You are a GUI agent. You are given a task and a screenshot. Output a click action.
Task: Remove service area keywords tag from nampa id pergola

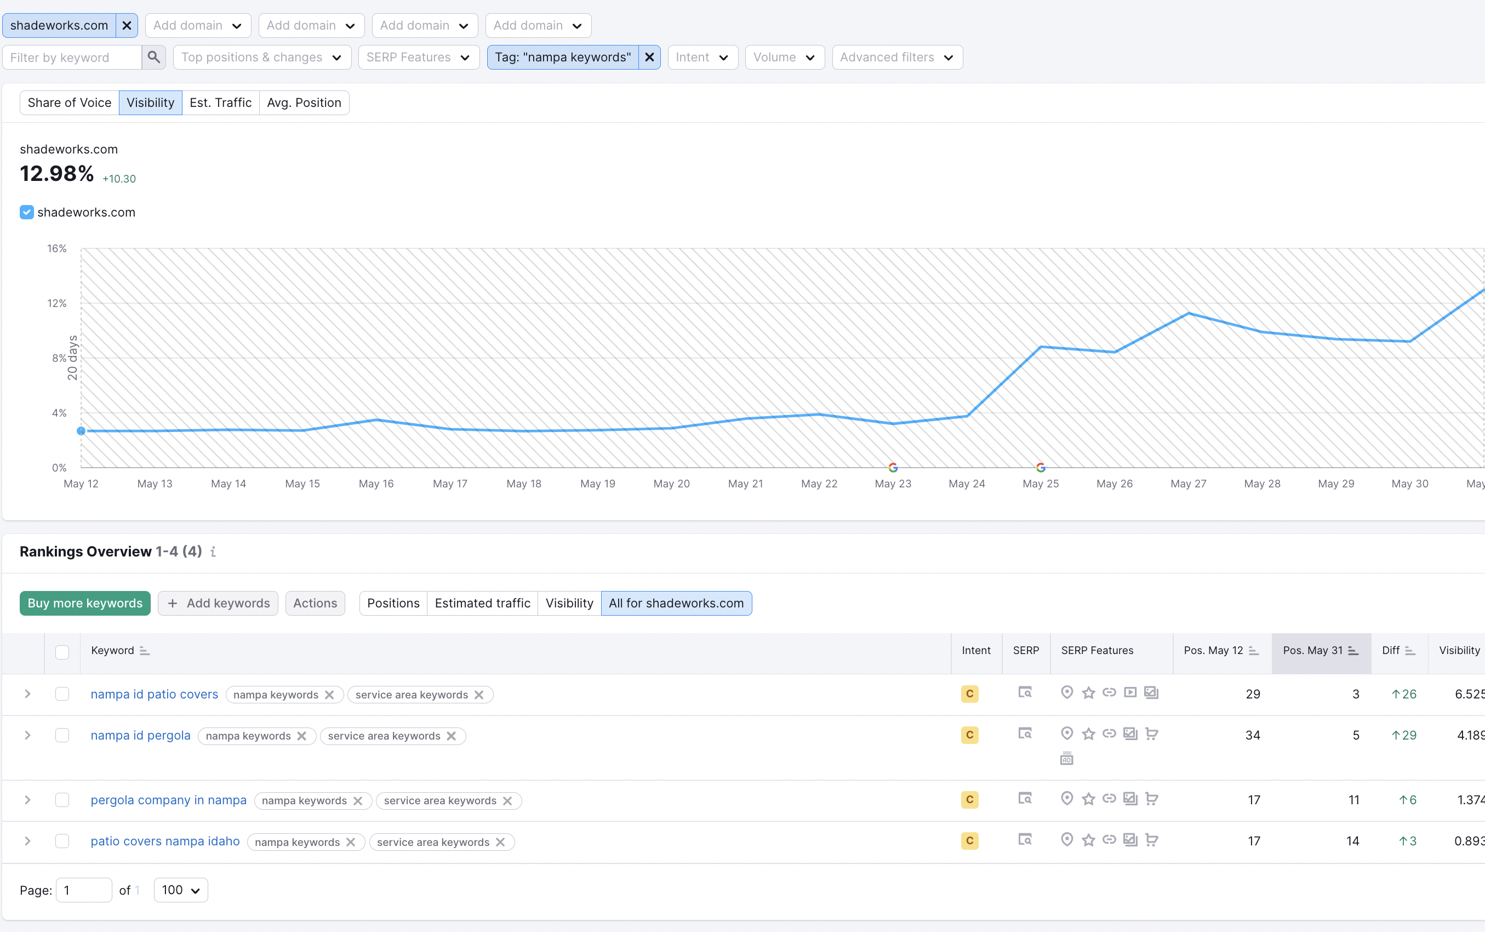pyautogui.click(x=452, y=737)
